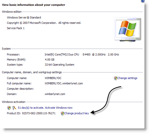Screen dimensions: 149x133
Task: Click the memory value 4.00 GB
Action: 49,60
